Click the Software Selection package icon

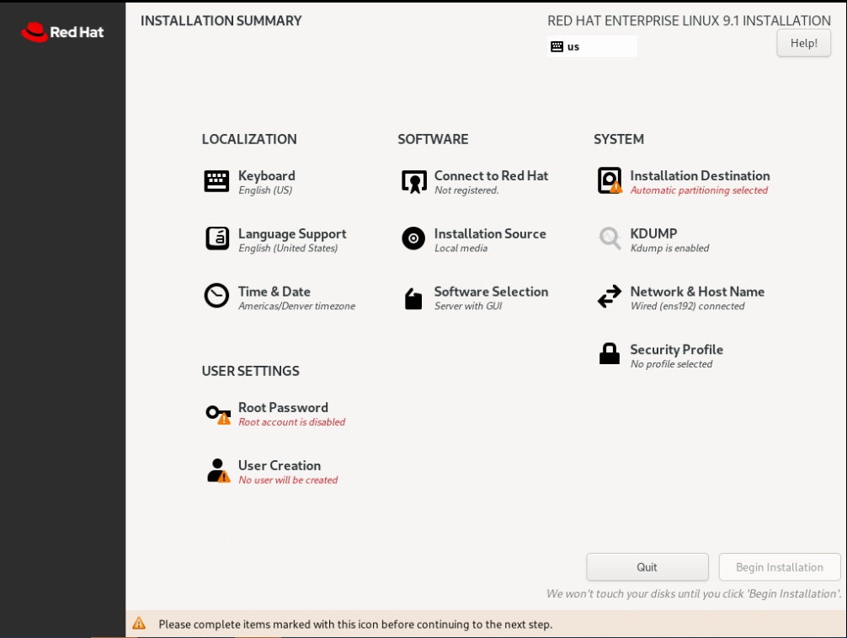click(413, 298)
